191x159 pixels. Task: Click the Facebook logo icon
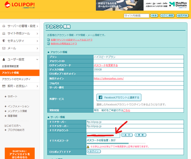pyautogui.click(x=100, y=97)
